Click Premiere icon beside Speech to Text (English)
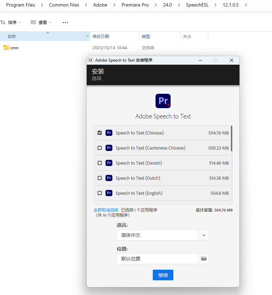272x295 pixels. pyautogui.click(x=109, y=193)
